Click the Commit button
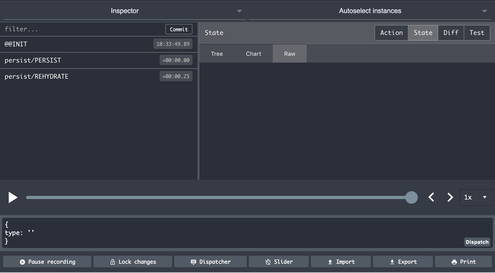This screenshot has height=273, width=495. 179,29
